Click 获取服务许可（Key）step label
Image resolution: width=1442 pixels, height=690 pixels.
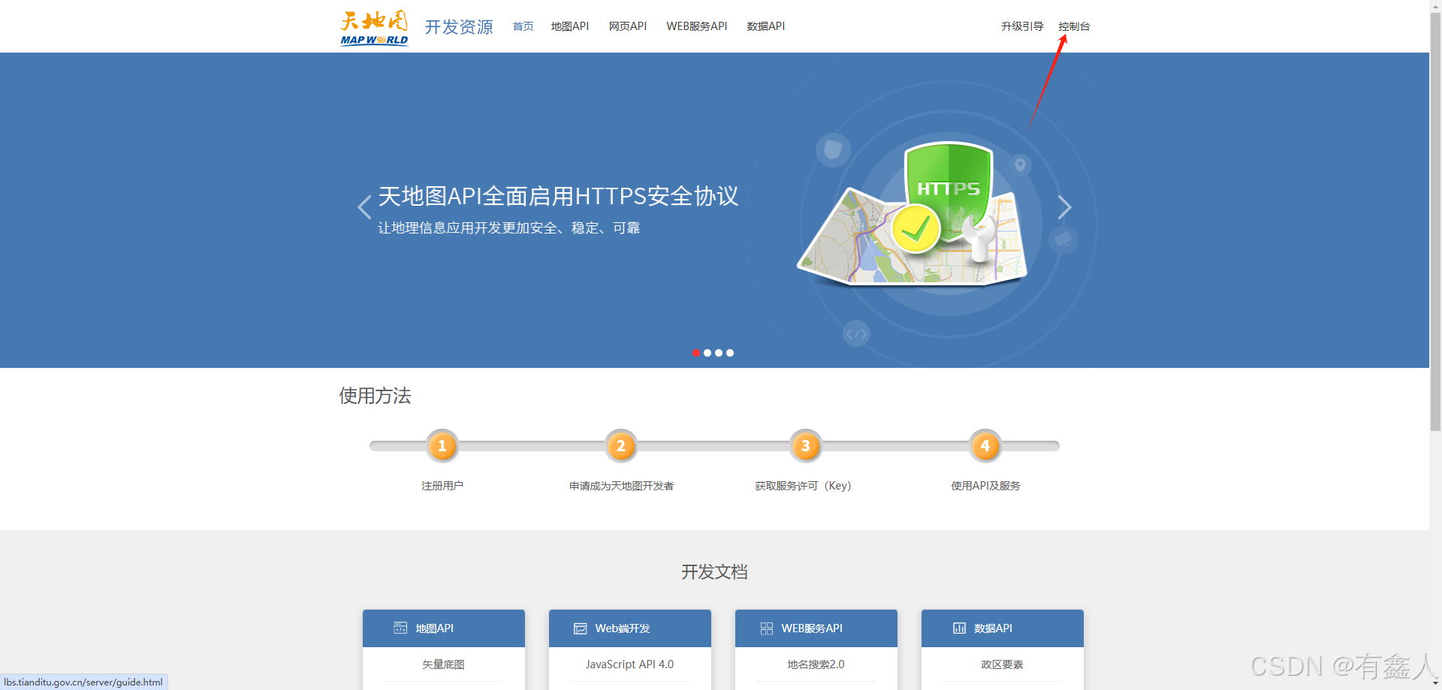803,486
